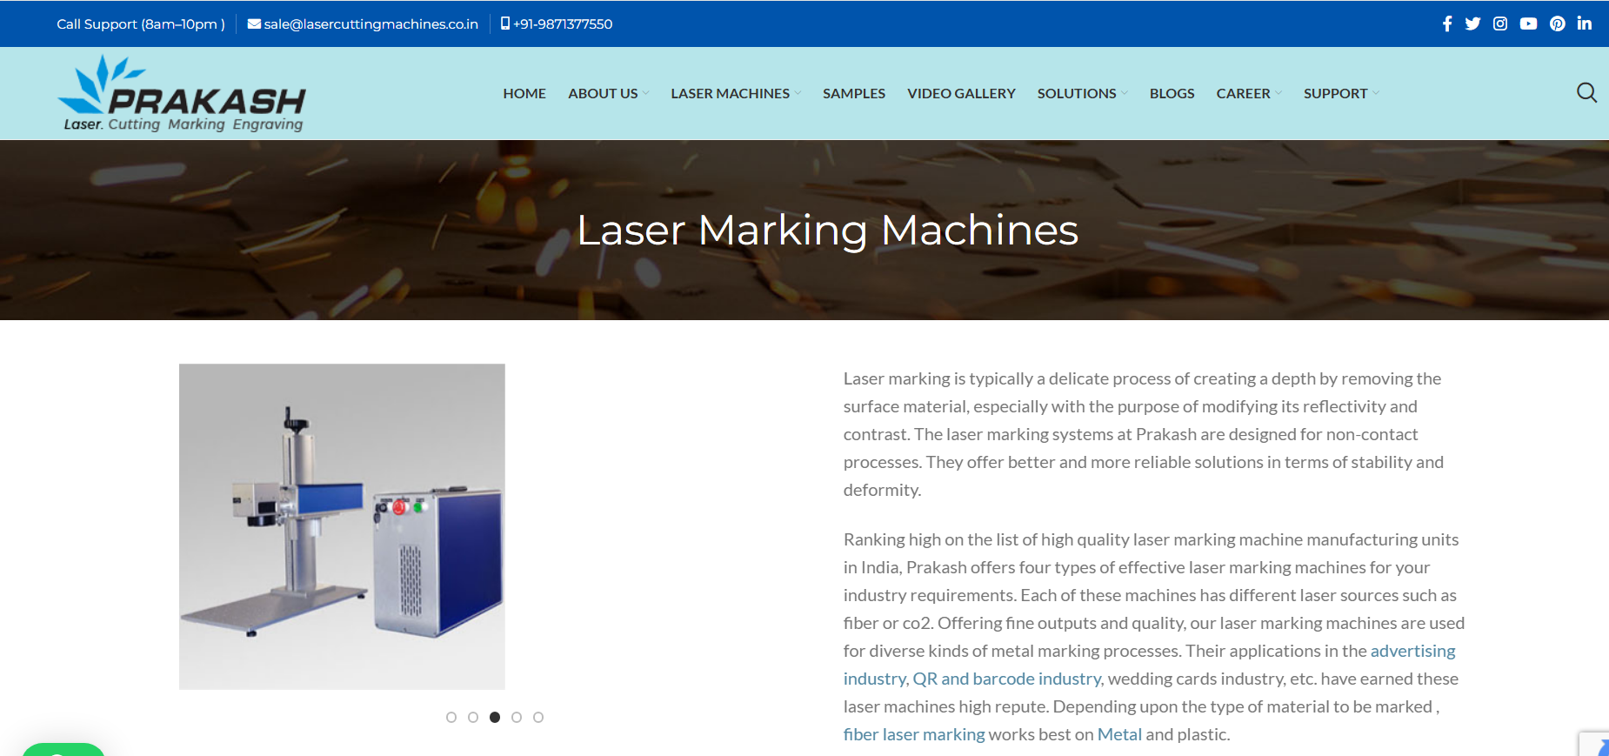Click the reCAPTCHA badge at bottom right
The image size is (1609, 756).
[x=1594, y=744]
